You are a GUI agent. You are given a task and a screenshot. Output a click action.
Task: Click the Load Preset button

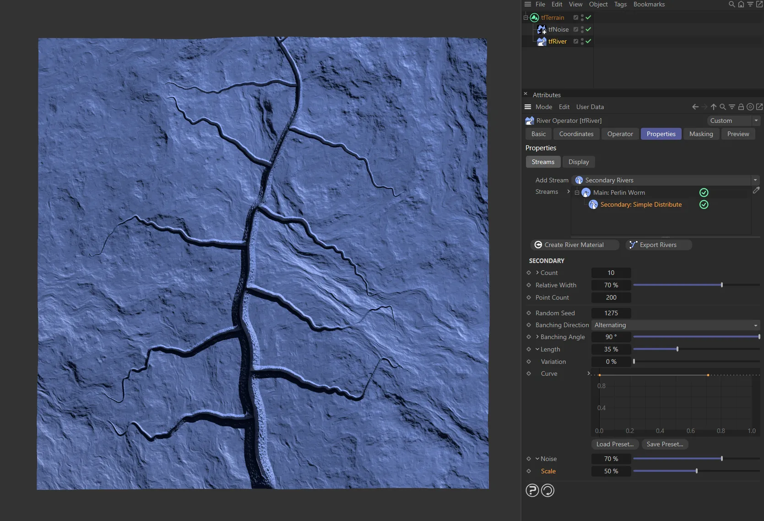(615, 444)
